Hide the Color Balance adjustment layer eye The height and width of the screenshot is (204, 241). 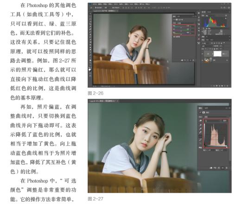point(203,54)
